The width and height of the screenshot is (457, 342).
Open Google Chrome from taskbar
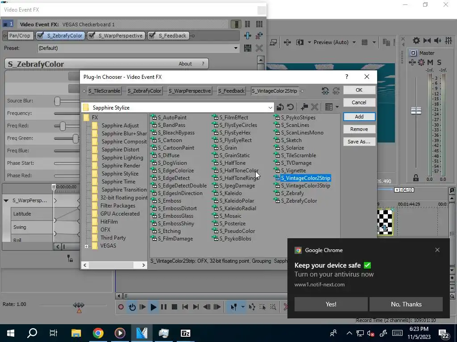98,333
